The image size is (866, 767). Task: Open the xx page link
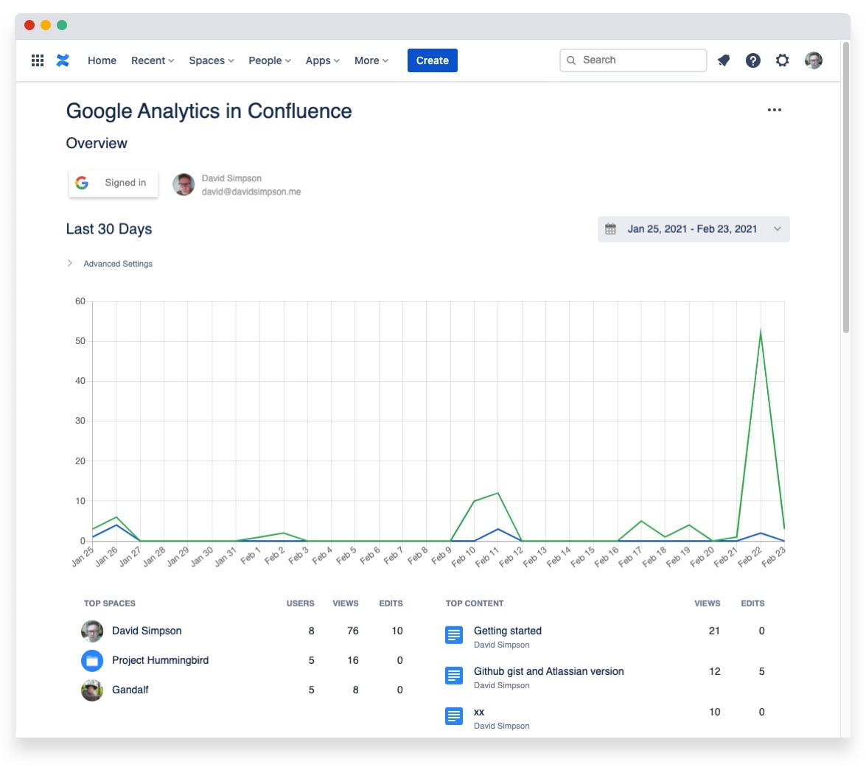click(479, 712)
